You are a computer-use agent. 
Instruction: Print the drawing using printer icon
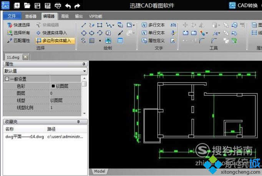pyautogui.click(x=58, y=6)
